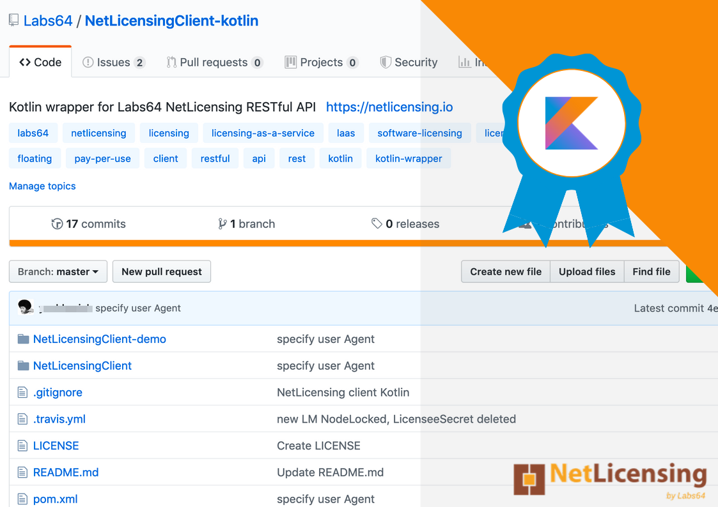Screen dimensions: 718x507
Task: Open the .travis.yml file
Action: tap(59, 419)
